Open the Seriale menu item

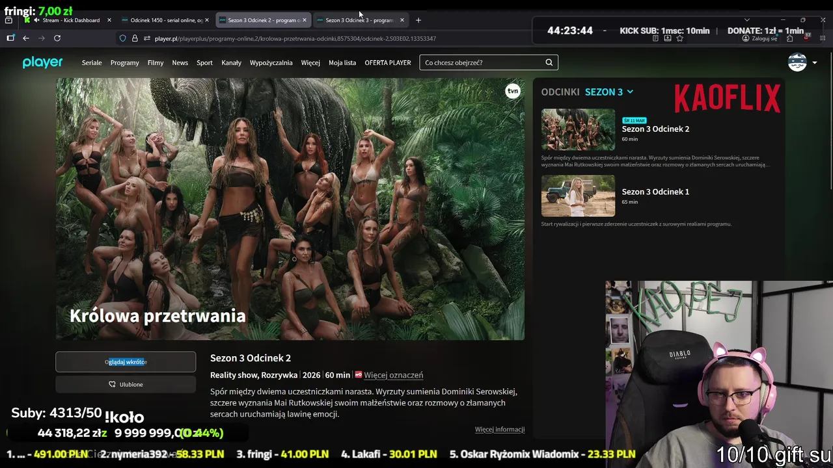click(92, 62)
